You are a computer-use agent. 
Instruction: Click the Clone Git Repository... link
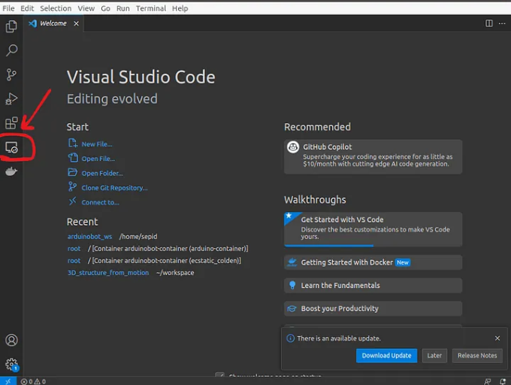(114, 188)
